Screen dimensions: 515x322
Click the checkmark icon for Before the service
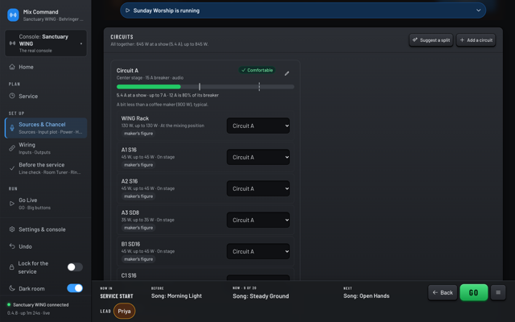click(12, 168)
